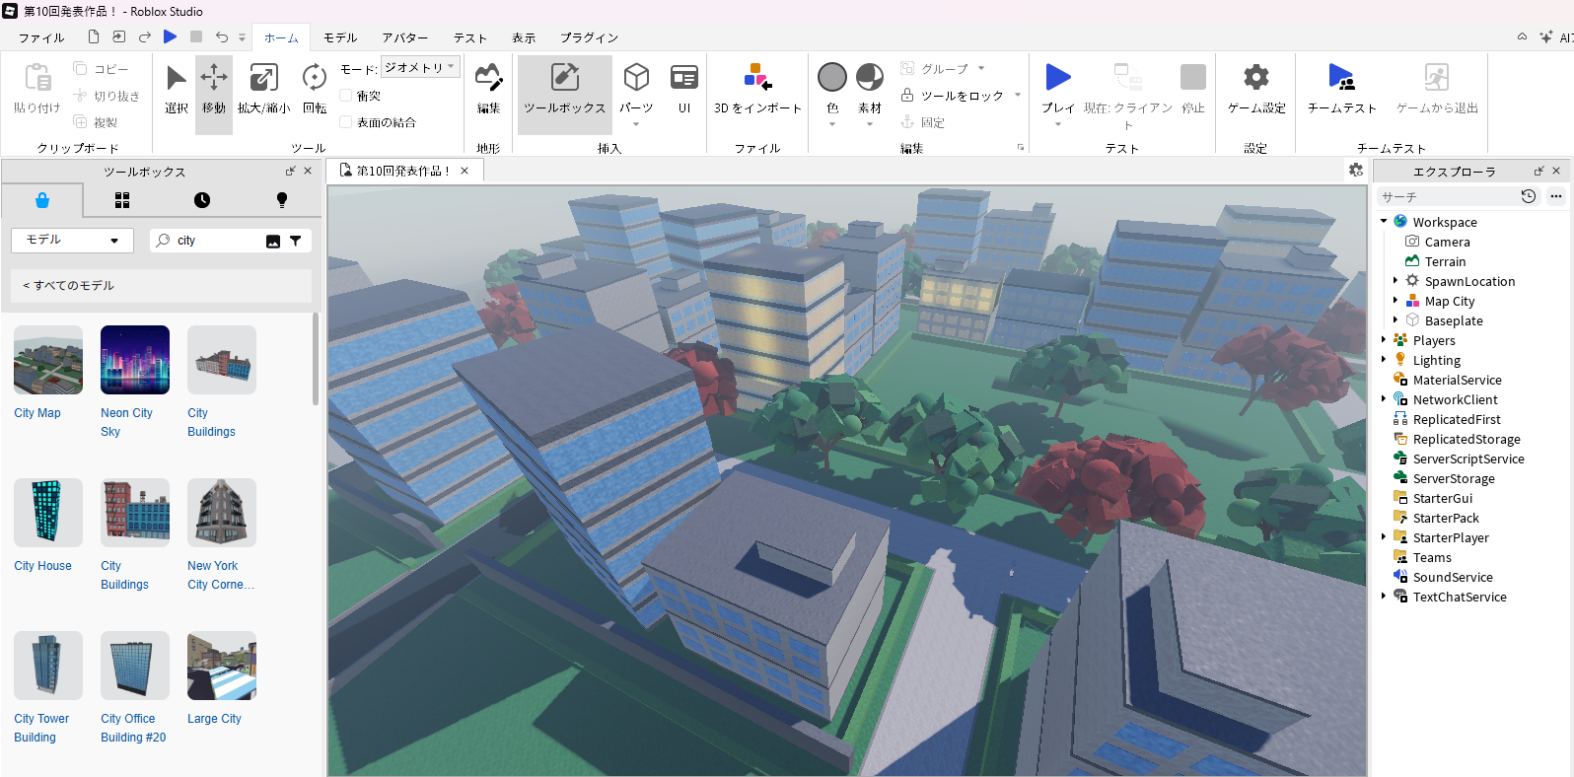Screen dimensions: 1574x777
Task: Open the モデル category dropdown
Action: [72, 241]
